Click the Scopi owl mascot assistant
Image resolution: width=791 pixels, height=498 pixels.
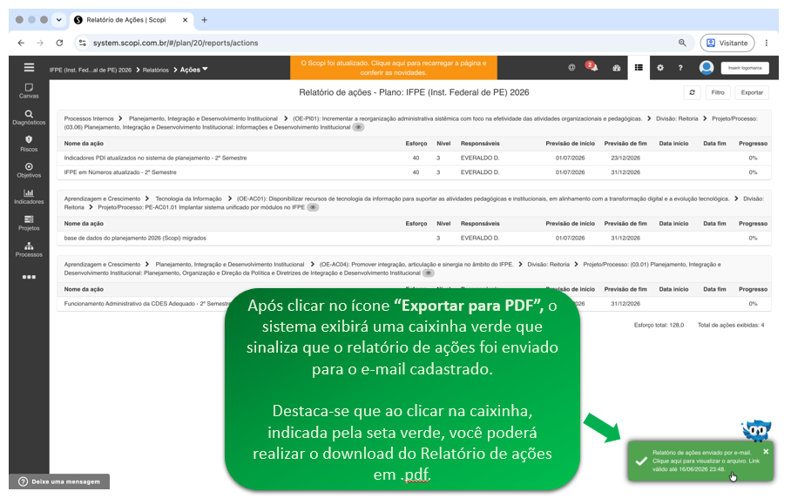pos(757,430)
